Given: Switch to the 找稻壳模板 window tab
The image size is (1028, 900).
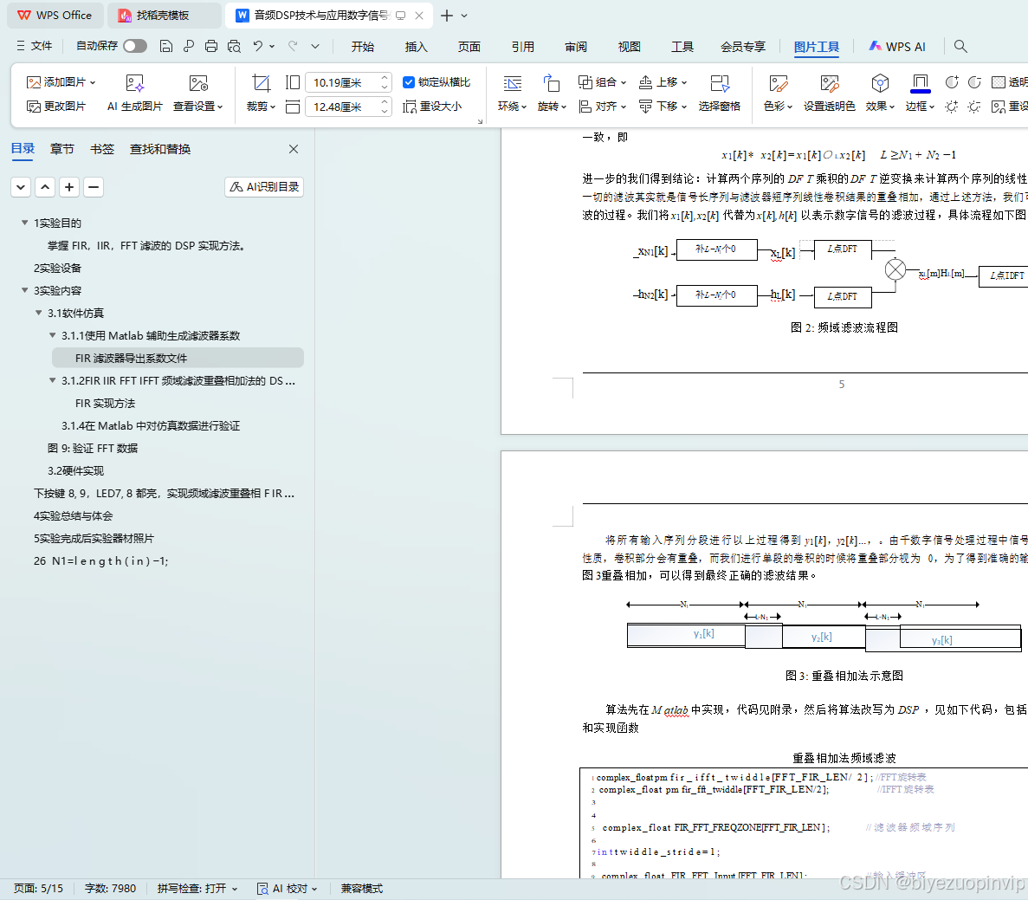Looking at the screenshot, I should 163,15.
